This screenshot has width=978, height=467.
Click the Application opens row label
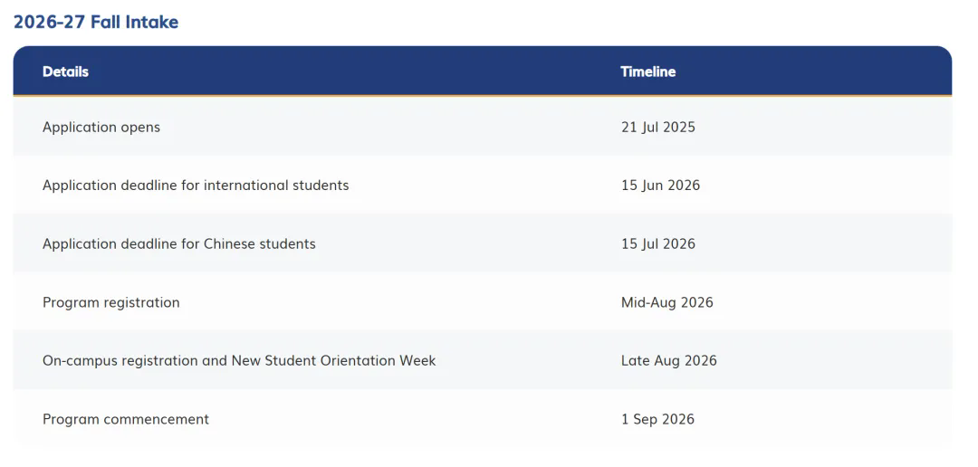pos(101,128)
